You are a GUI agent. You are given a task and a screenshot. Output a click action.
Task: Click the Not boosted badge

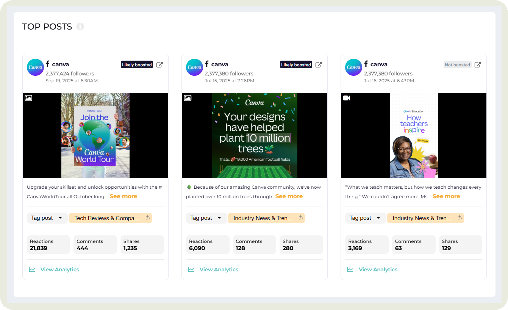(x=457, y=65)
